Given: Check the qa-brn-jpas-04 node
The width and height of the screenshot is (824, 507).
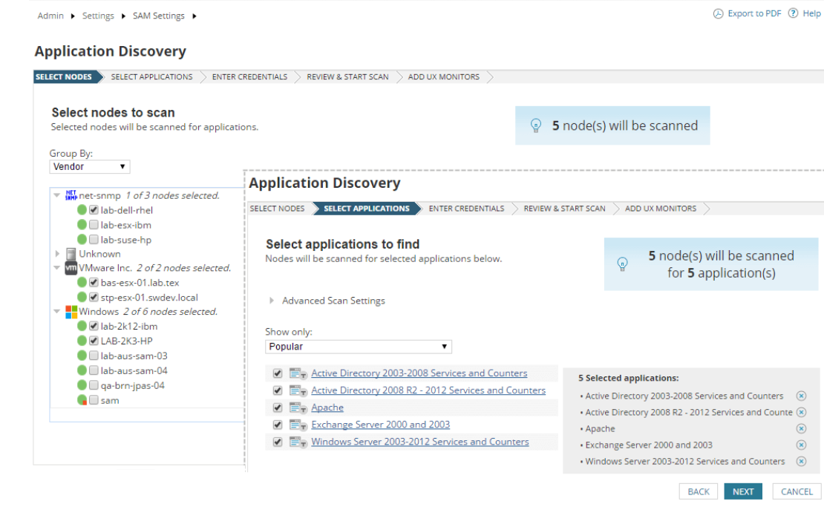Looking at the screenshot, I should coord(94,385).
